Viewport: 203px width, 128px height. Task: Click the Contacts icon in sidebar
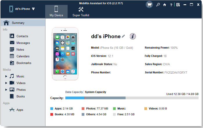12,36
